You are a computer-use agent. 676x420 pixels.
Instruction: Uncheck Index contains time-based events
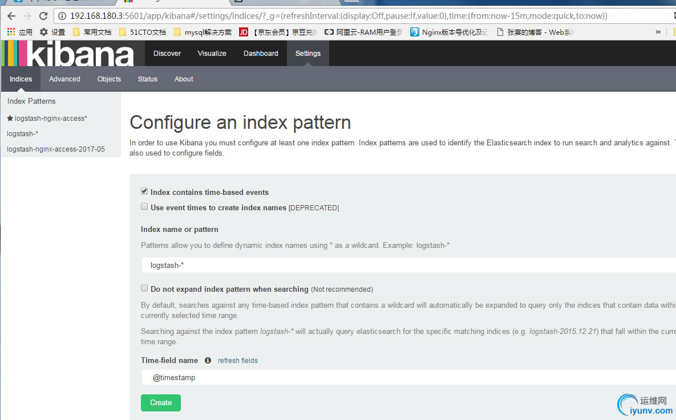[144, 191]
